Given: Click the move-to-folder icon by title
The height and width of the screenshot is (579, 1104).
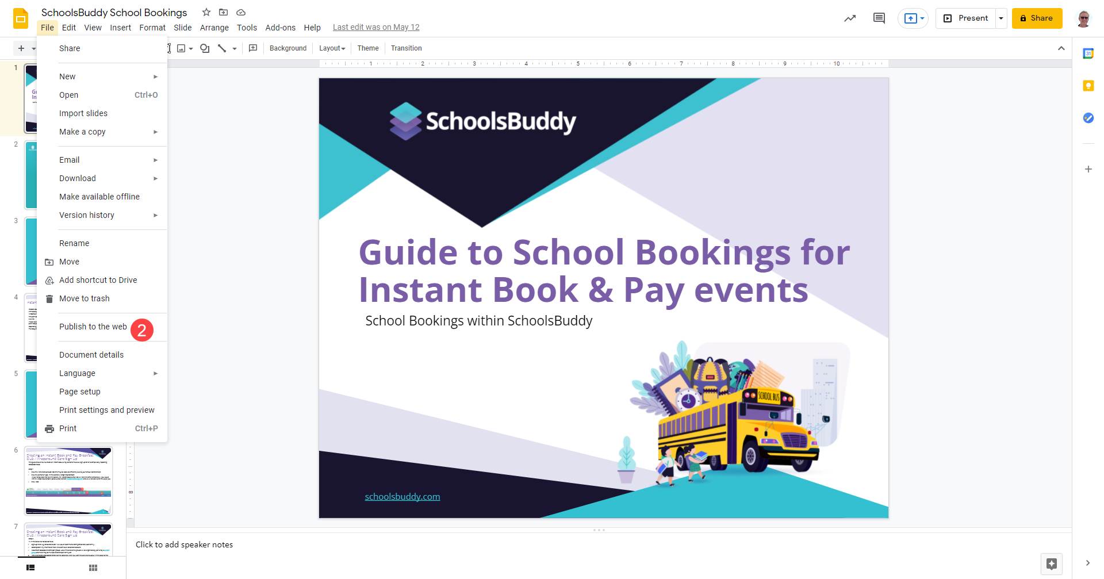Looking at the screenshot, I should [224, 12].
